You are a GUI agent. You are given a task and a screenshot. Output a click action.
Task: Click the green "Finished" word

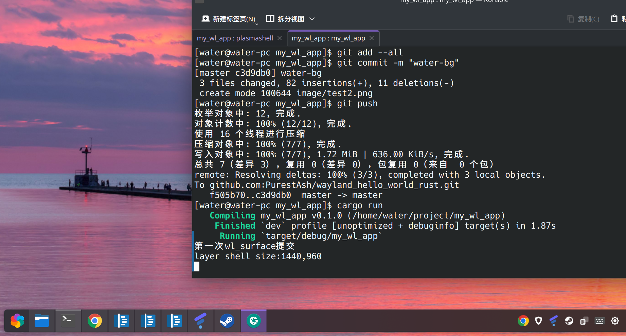[x=235, y=226]
